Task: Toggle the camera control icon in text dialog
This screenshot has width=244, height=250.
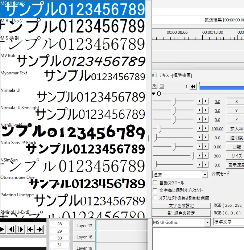Action: pos(154,86)
